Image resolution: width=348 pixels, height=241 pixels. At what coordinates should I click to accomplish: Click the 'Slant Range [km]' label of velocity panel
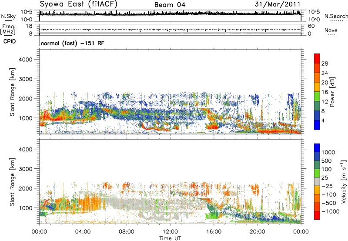[12, 182]
